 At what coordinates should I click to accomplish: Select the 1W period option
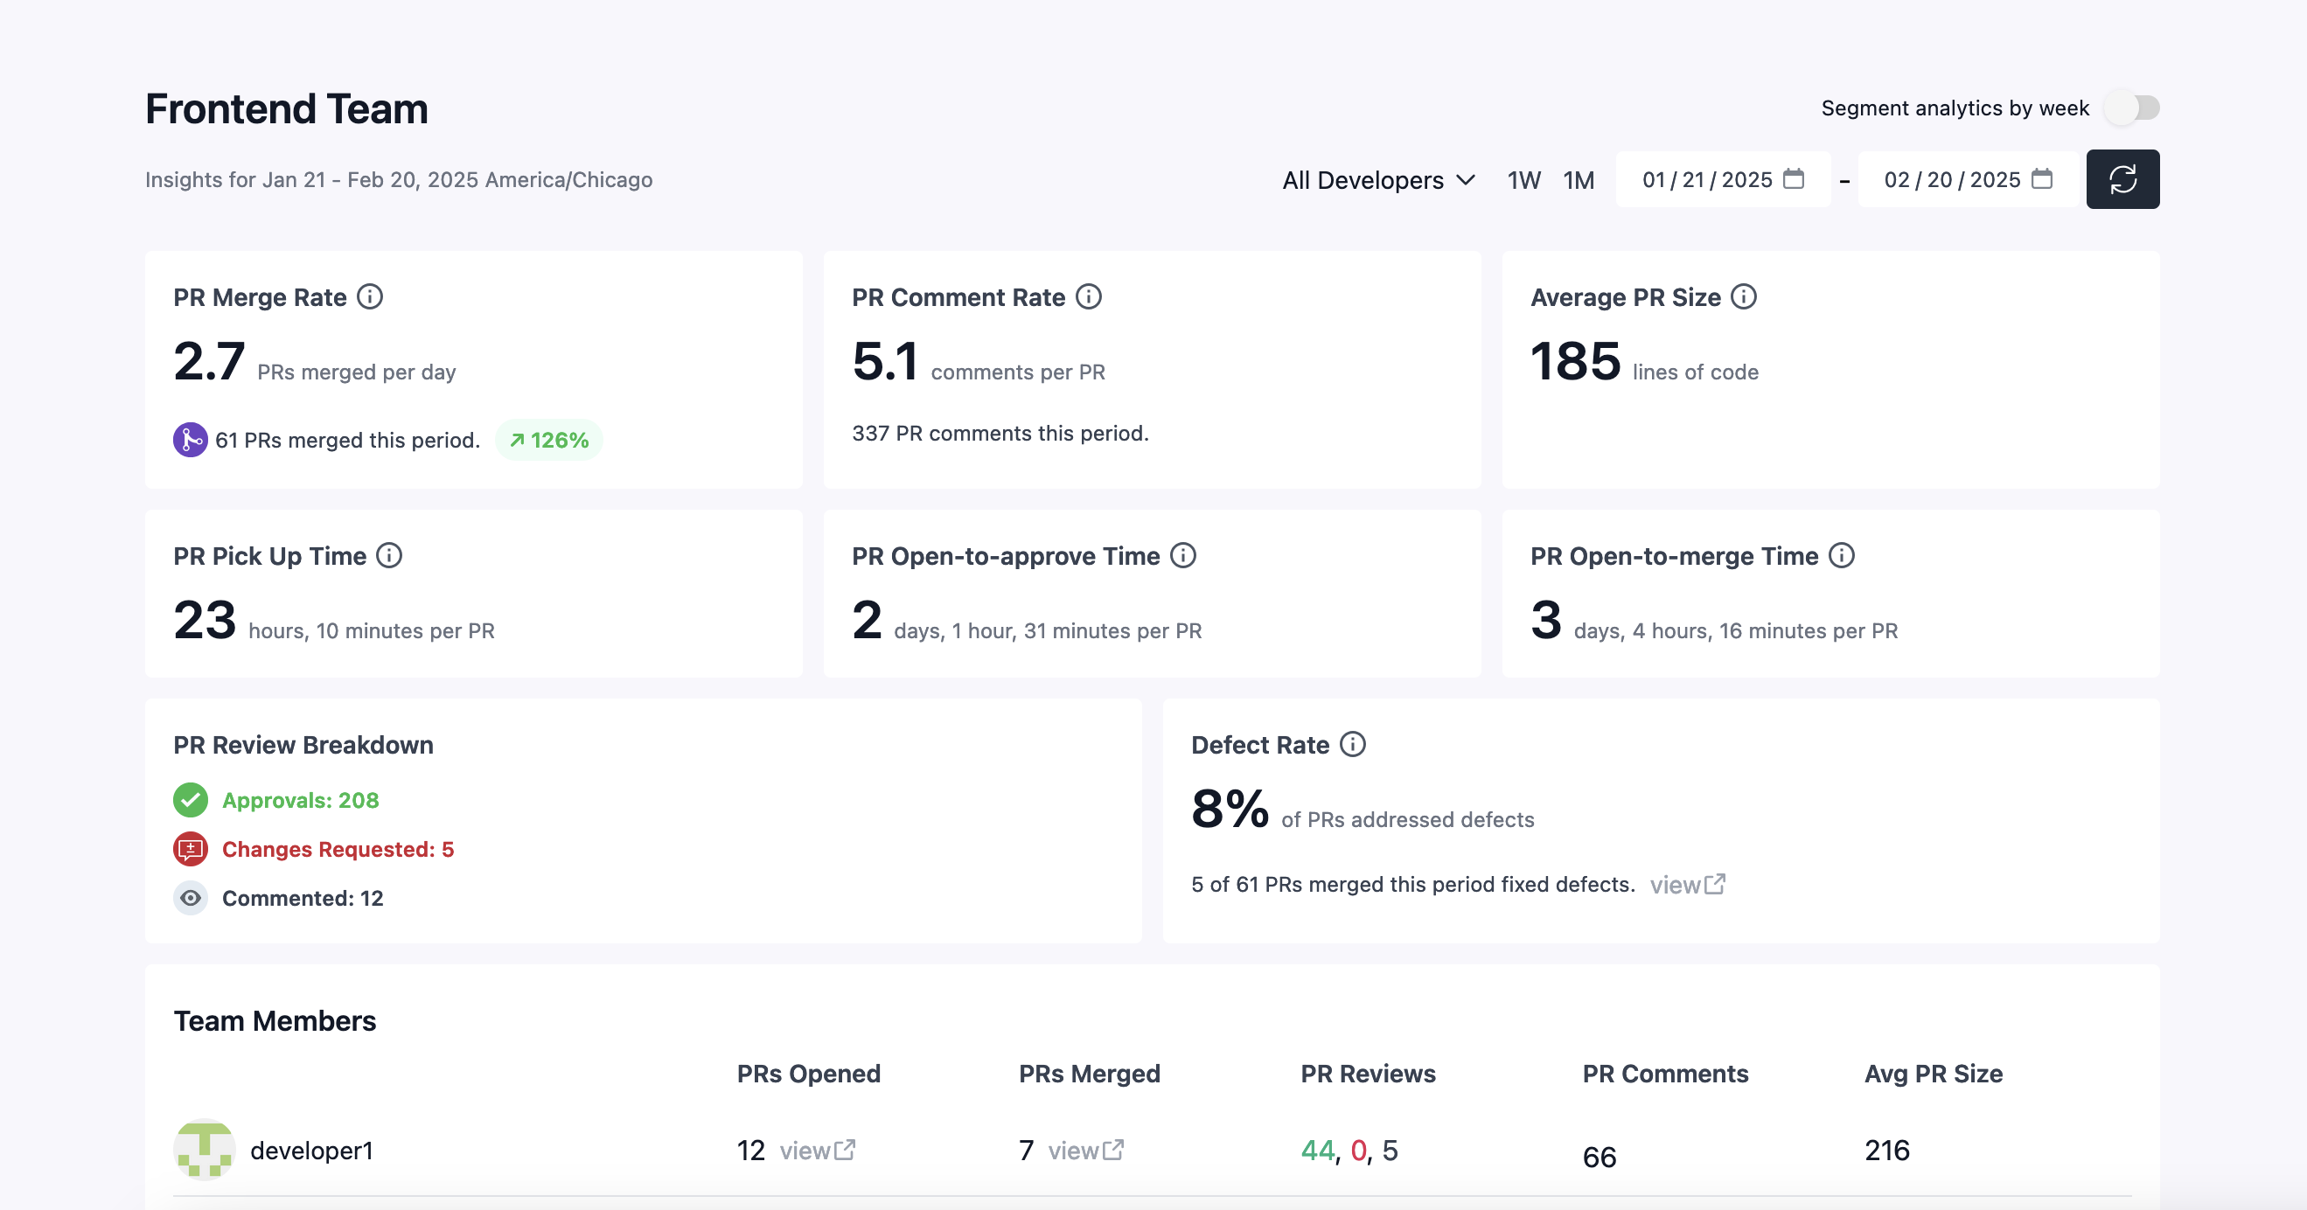1523,180
